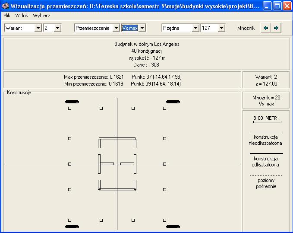Expand the Przemieszczenie dropdown arrow
Screen dimensions: 293x233
pyautogui.click(x=116, y=28)
